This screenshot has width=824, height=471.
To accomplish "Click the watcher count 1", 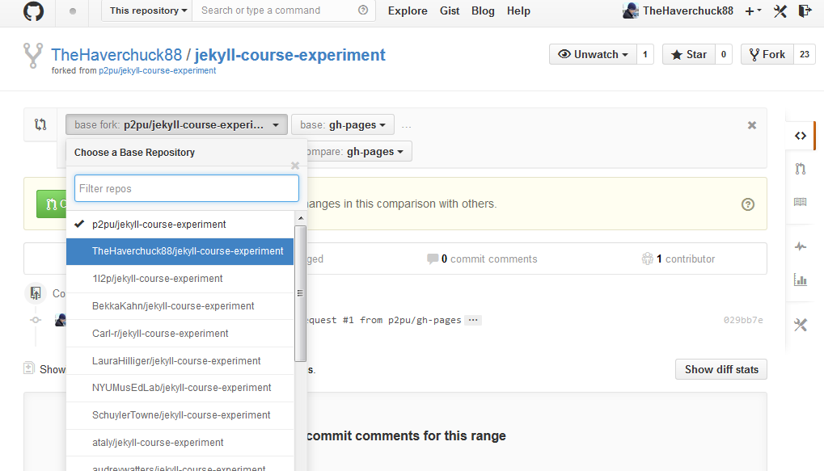I will (645, 54).
